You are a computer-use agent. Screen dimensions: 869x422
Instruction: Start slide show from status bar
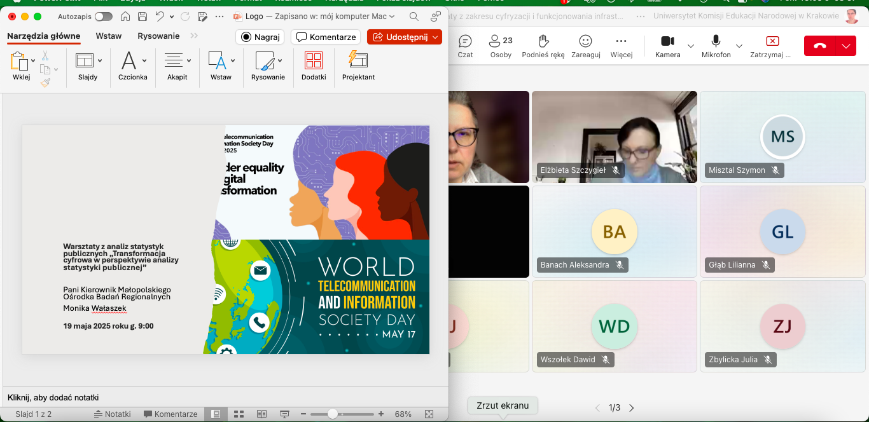tap(284, 414)
